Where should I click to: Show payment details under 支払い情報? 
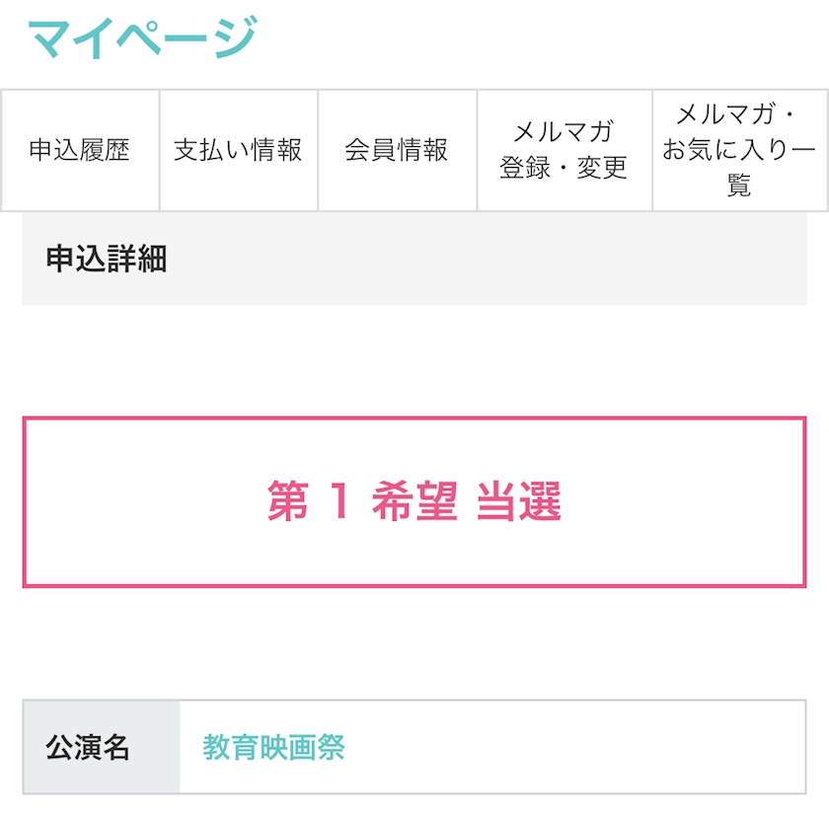pos(238,151)
